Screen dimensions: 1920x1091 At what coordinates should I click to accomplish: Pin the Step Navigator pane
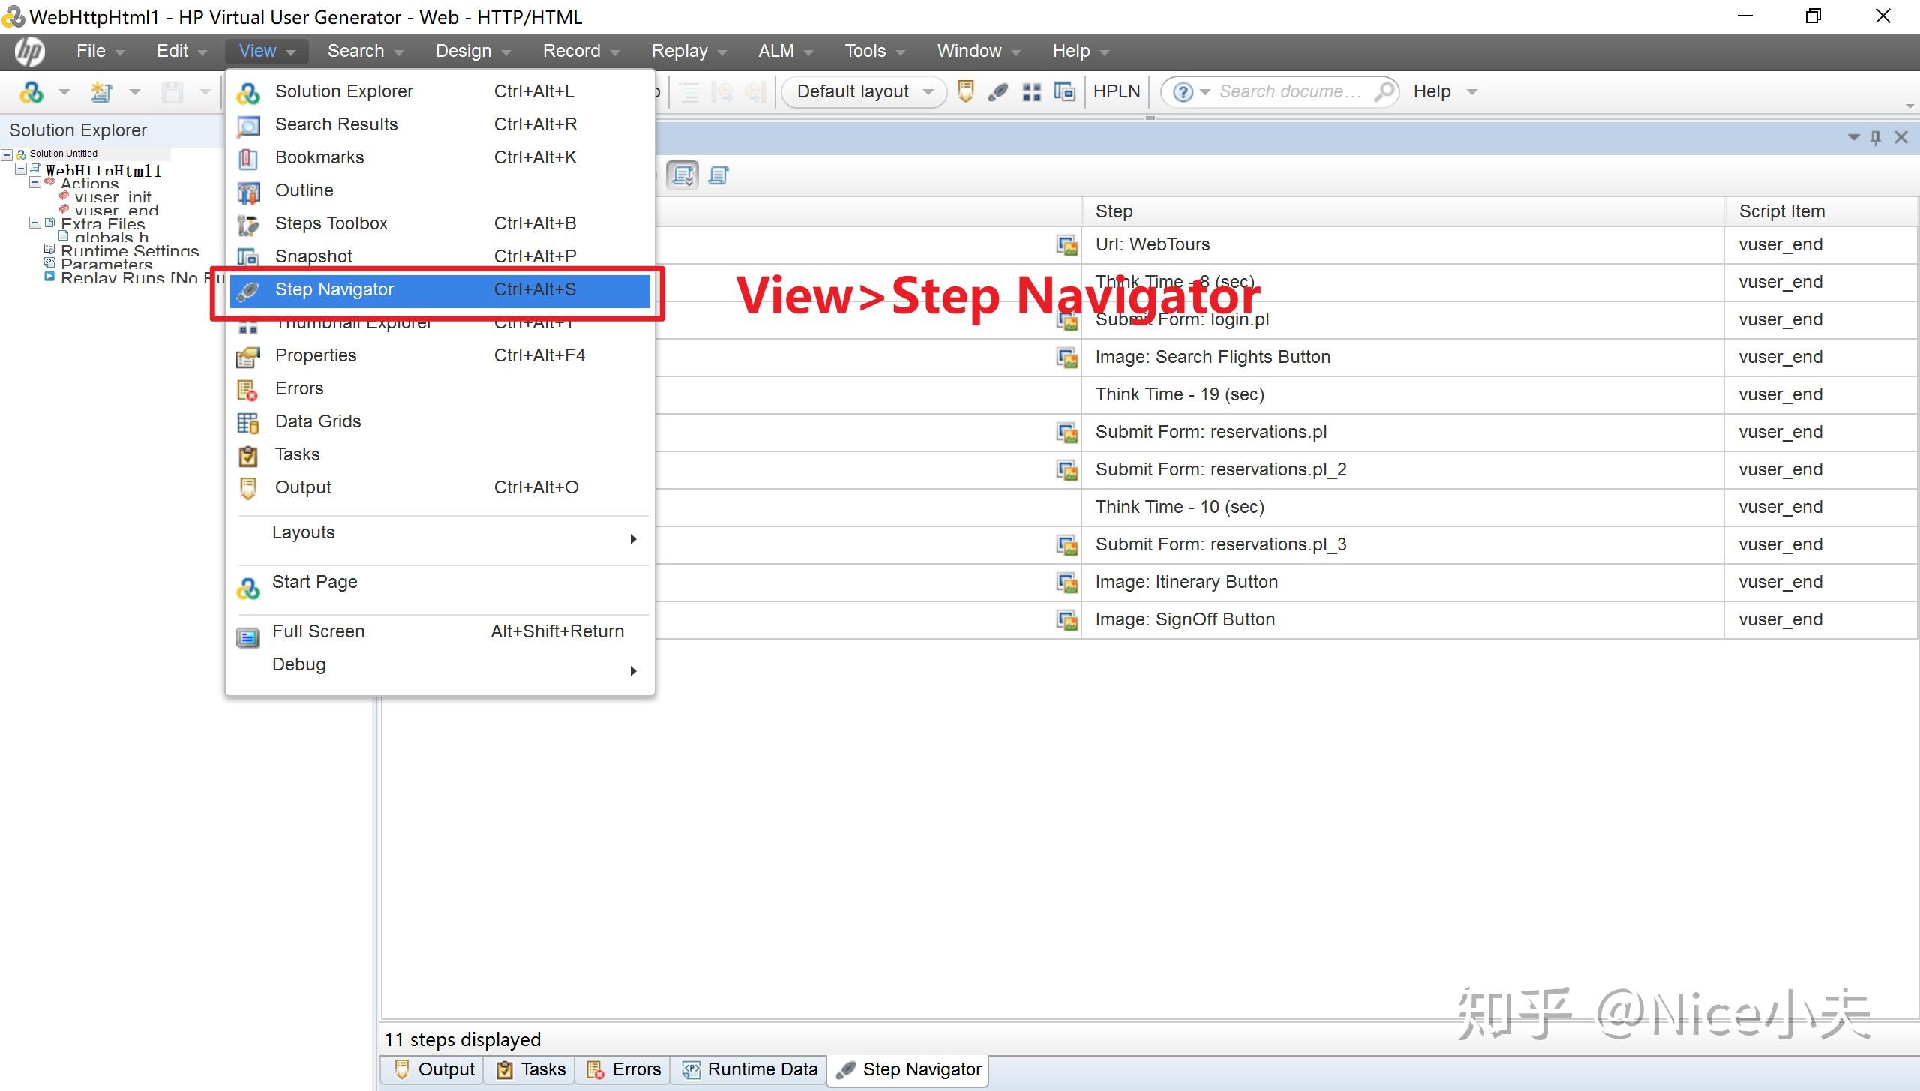tap(1876, 137)
